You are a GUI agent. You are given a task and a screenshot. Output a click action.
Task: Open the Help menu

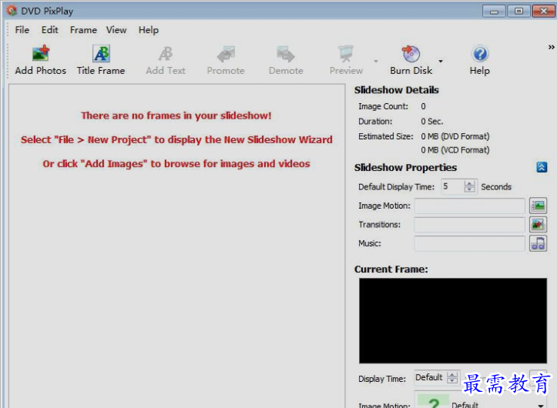tap(149, 30)
